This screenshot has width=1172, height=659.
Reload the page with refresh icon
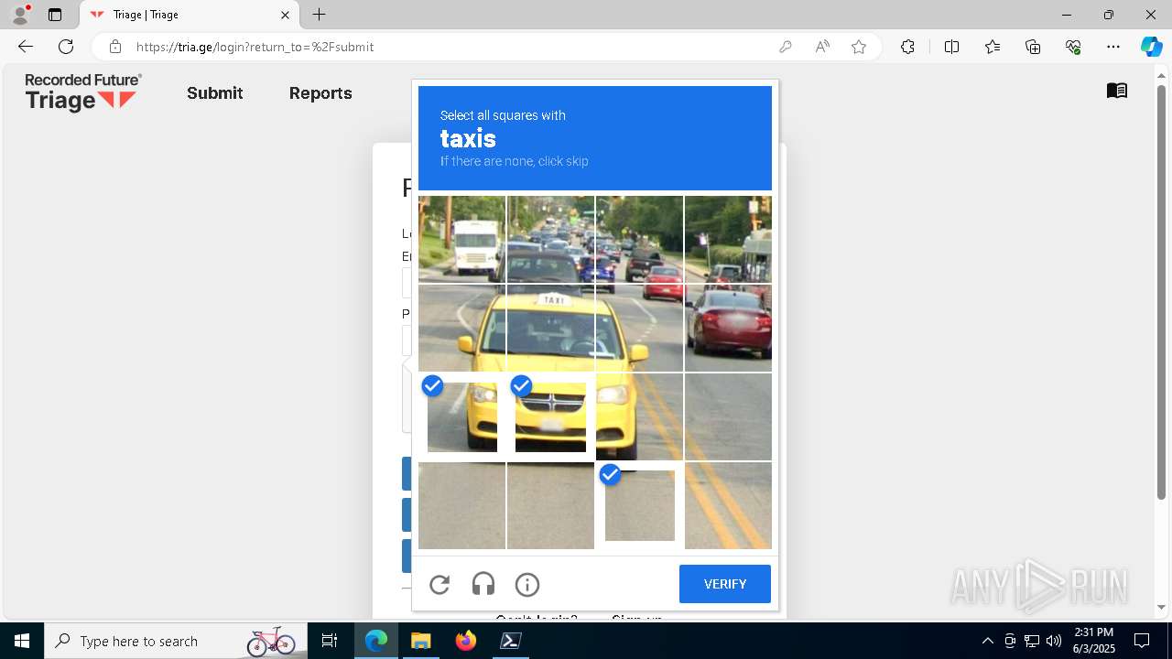[66, 47]
